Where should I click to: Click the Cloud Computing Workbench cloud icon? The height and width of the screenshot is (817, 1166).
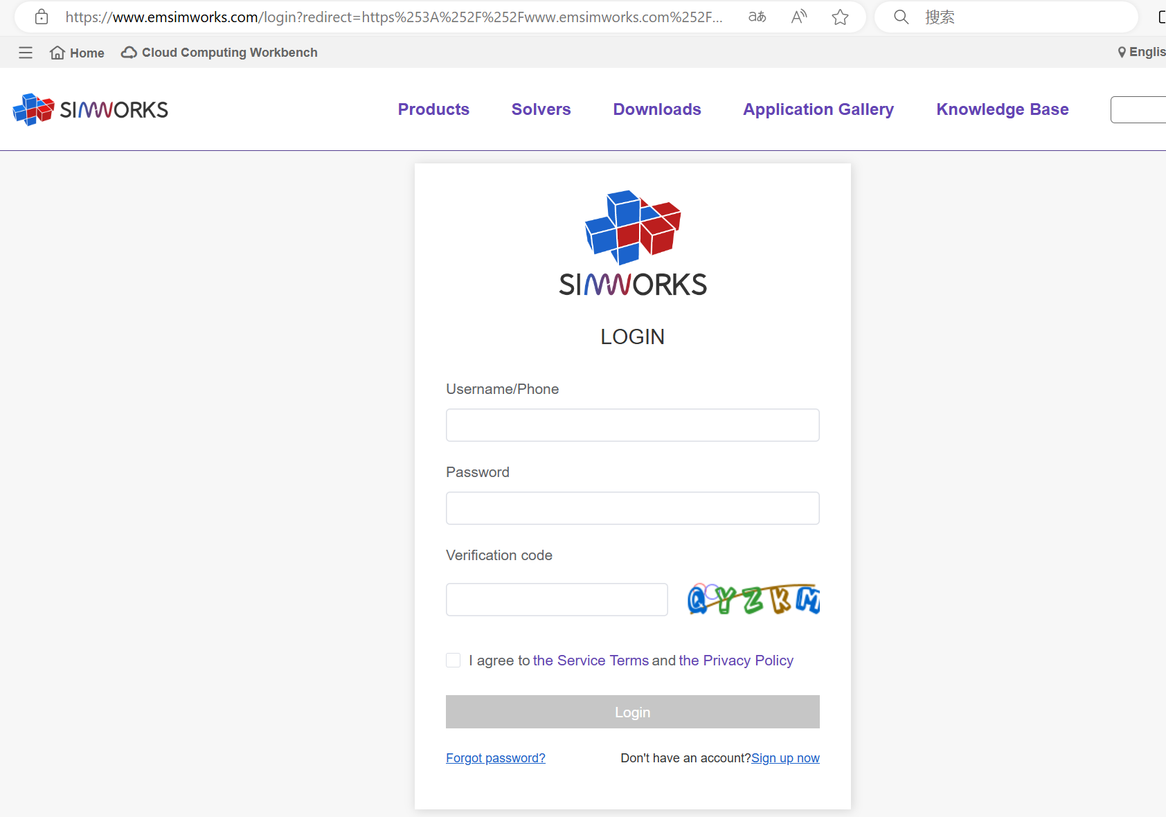(x=129, y=53)
